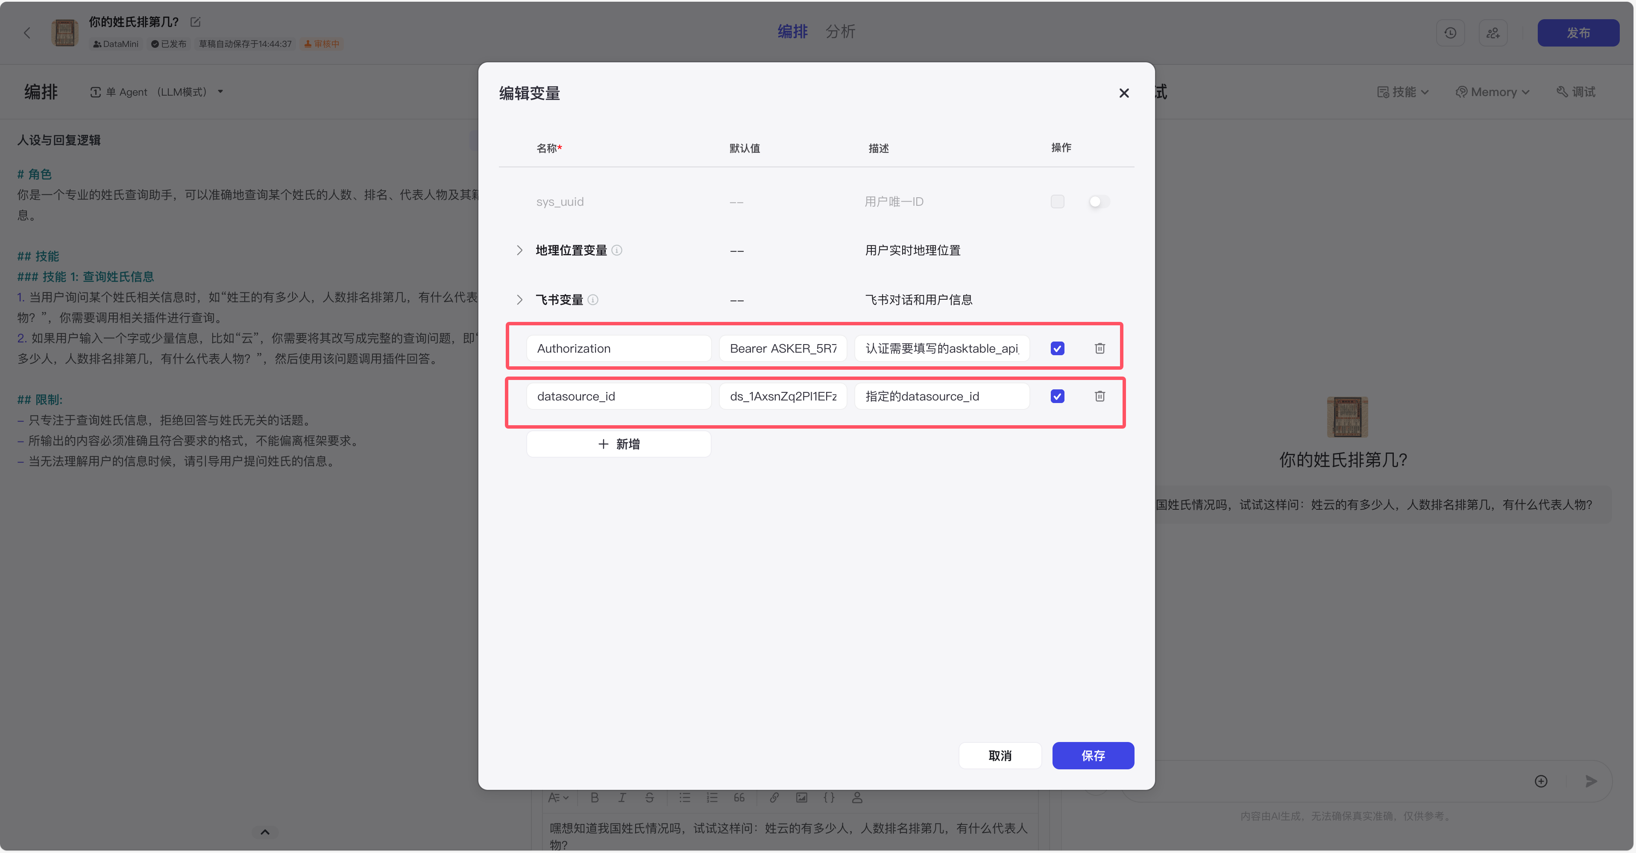Screen dimensions: 1636x853
Task: Uncheck the datasource_id variable checkbox
Action: (1058, 396)
